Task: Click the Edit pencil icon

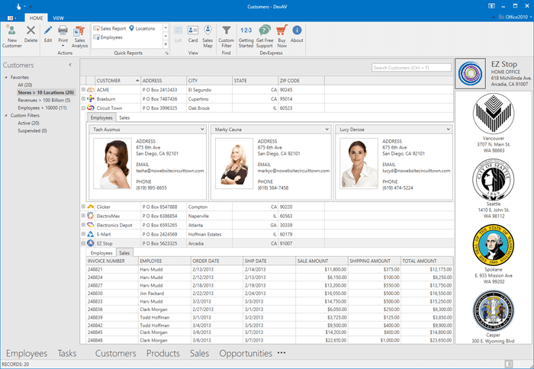Action: coord(48,30)
